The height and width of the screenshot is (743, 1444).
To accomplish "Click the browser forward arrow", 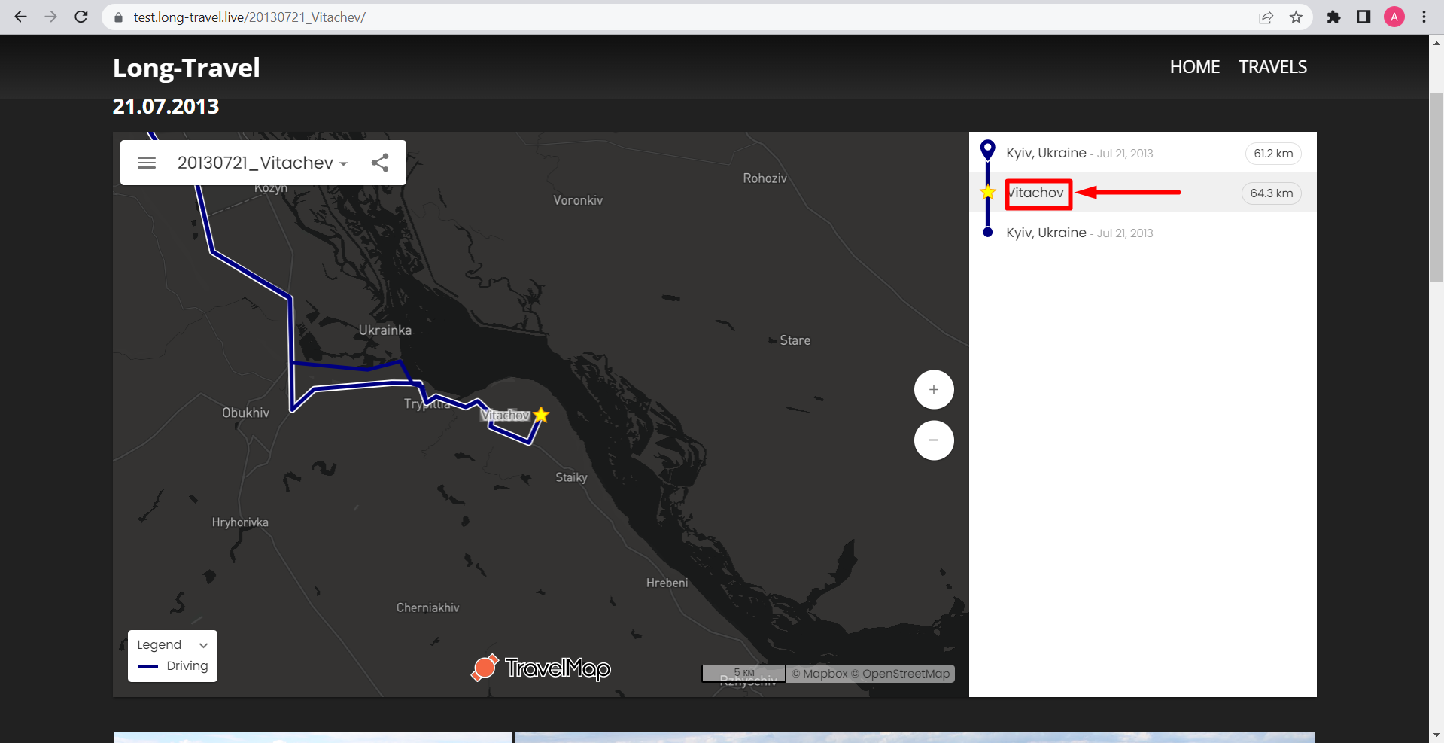I will [x=50, y=17].
